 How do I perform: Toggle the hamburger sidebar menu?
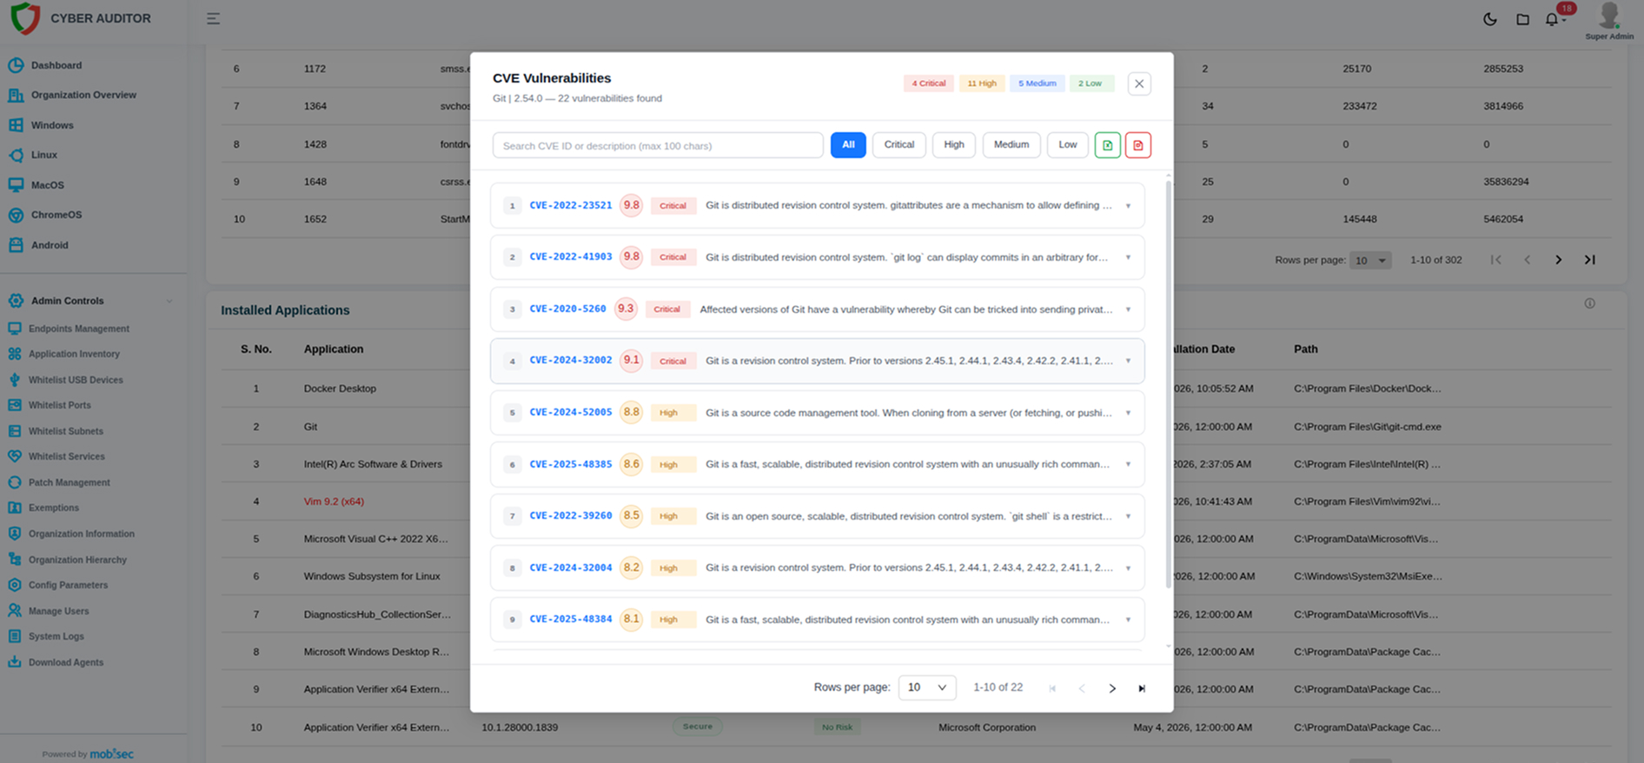click(x=213, y=18)
